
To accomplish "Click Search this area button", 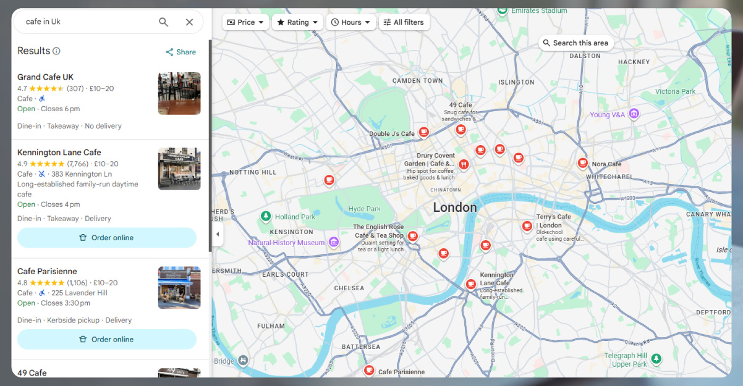I will tap(575, 43).
